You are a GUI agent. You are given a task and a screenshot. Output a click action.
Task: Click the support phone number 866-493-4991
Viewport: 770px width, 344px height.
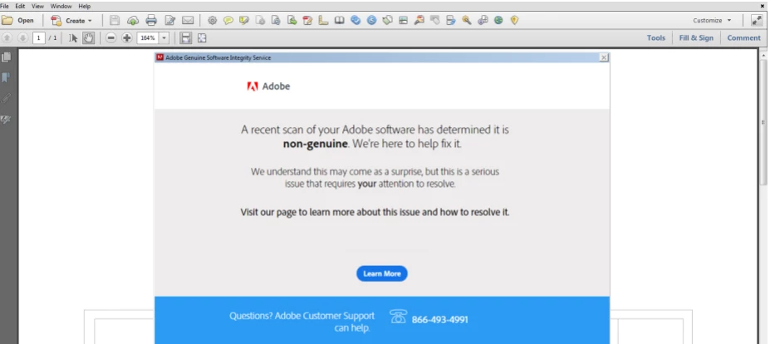440,320
